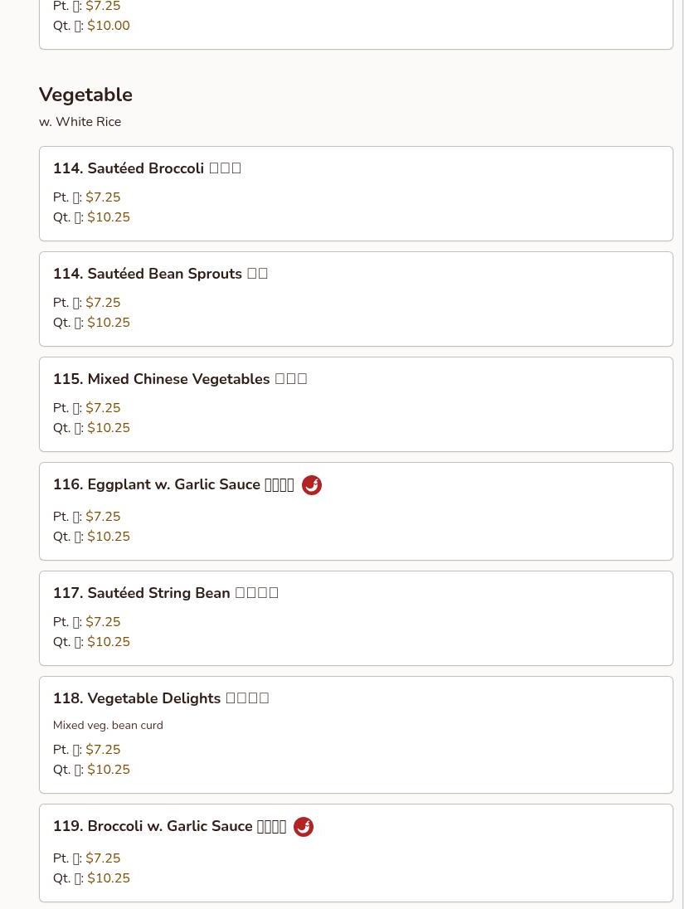Pick pint price of Sautéed Broccoli
700x909 pixels.
point(103,197)
